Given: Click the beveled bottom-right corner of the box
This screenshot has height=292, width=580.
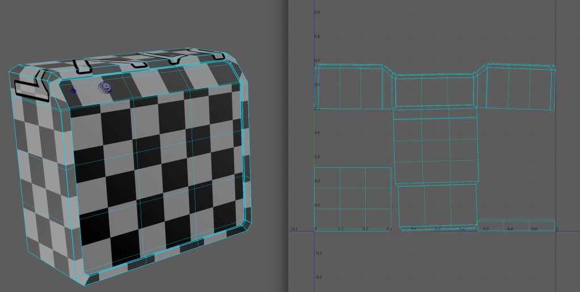Looking at the screenshot, I should 247,225.
